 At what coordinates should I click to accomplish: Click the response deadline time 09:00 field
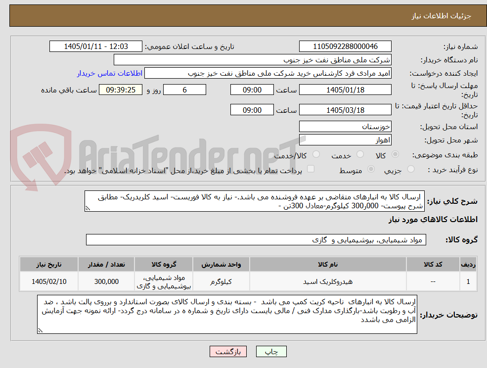pos(252,90)
